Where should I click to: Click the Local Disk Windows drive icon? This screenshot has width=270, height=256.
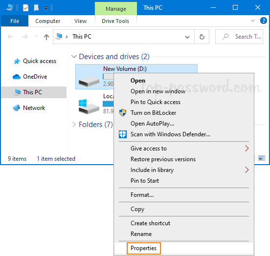[x=89, y=107]
